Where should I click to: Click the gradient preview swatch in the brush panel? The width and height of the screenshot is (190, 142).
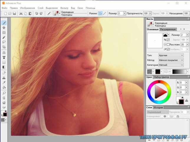pos(179,72)
